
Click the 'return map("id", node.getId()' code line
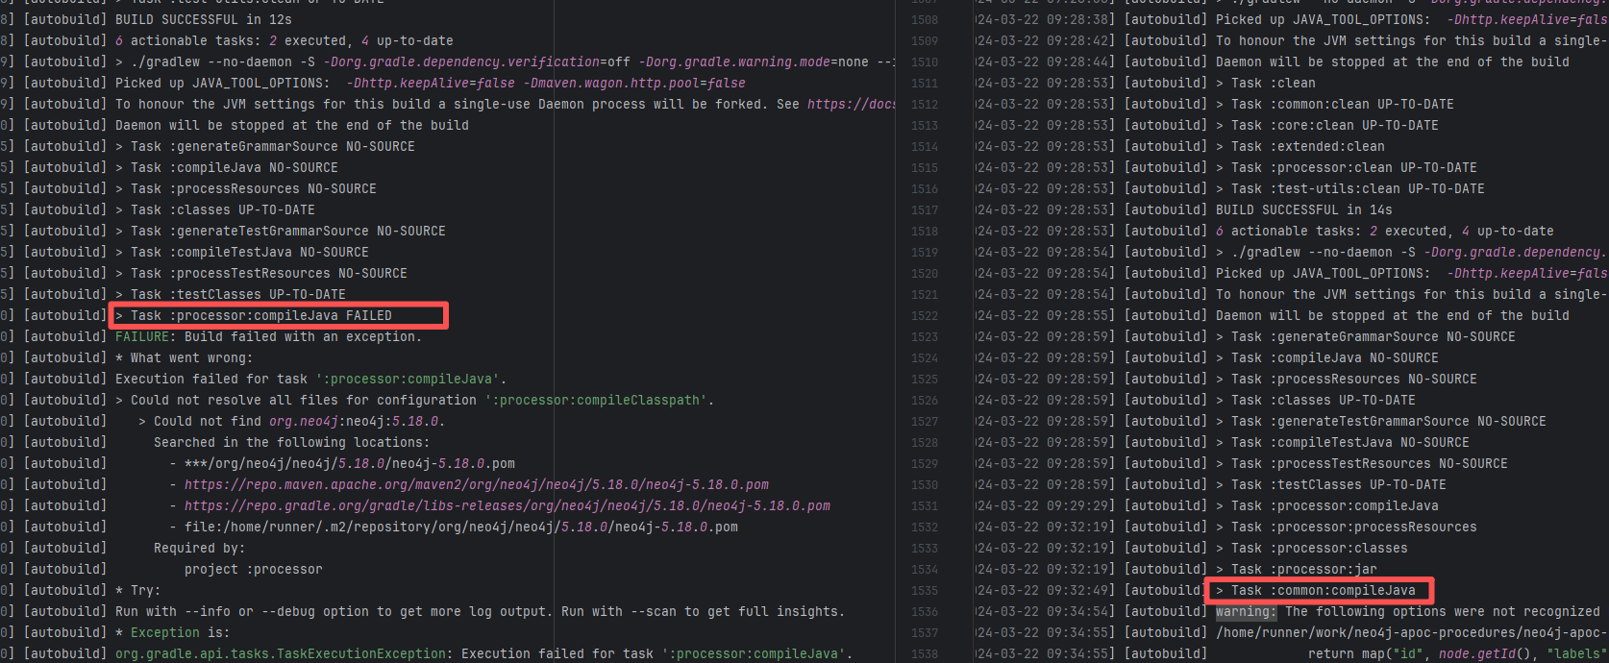tap(1451, 654)
